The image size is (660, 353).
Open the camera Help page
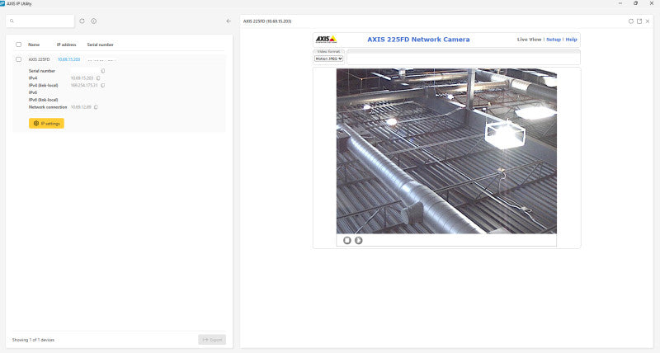[x=571, y=40]
